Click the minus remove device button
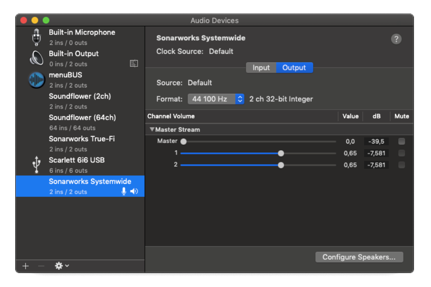This screenshot has width=431, height=287. tap(41, 266)
